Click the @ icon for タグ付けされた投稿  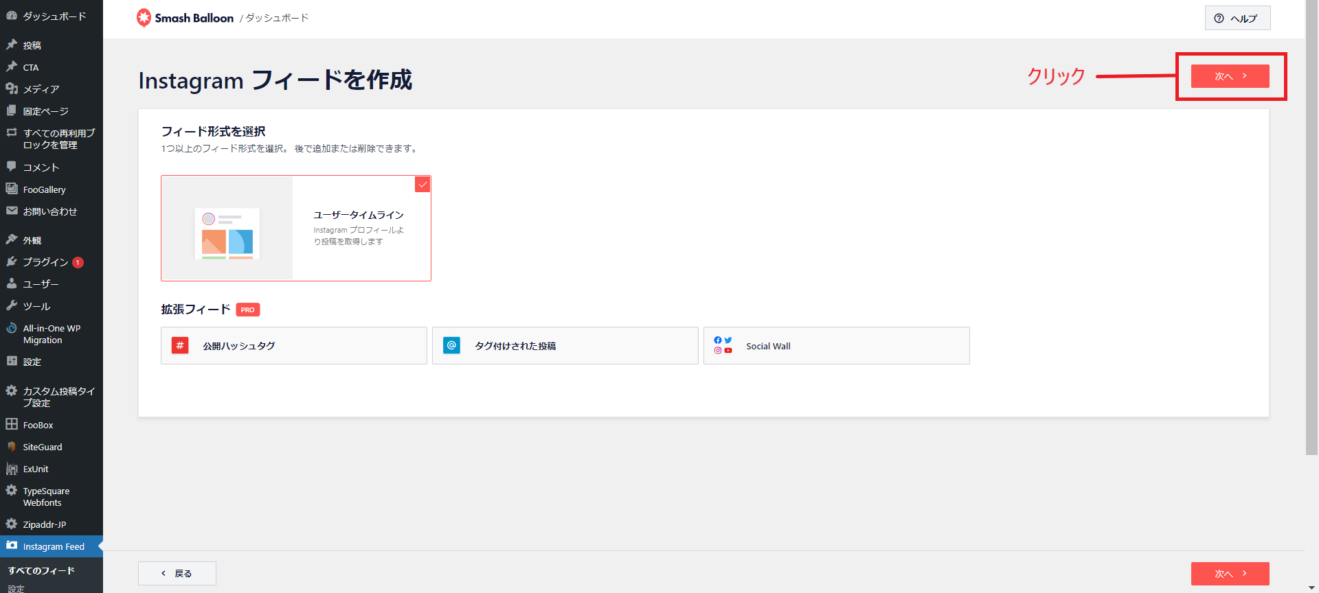click(451, 345)
